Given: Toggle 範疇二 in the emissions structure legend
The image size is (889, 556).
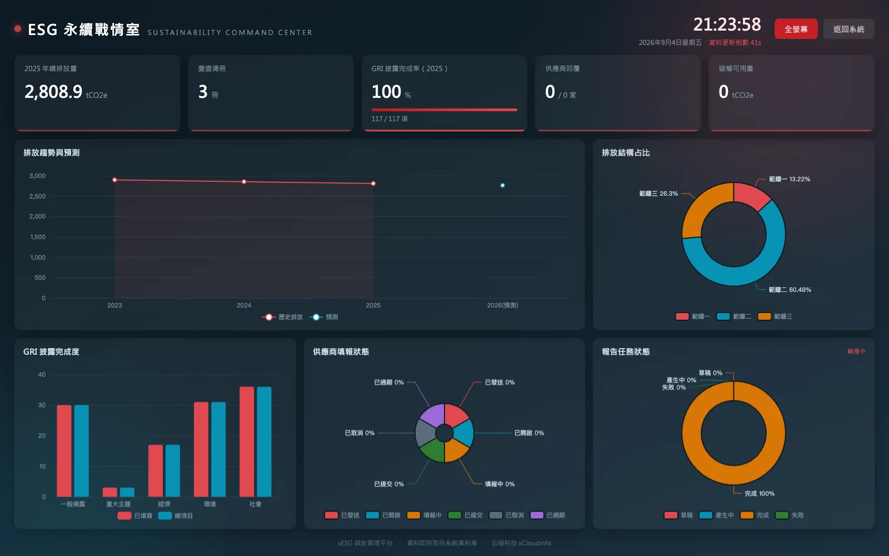Looking at the screenshot, I should coord(733,316).
